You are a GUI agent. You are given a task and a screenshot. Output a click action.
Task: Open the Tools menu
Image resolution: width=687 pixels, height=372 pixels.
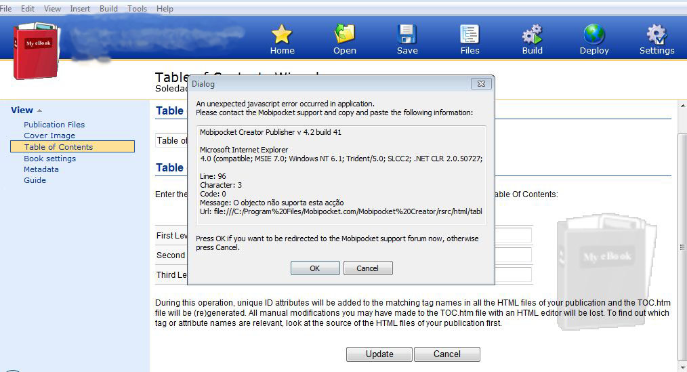click(x=137, y=9)
